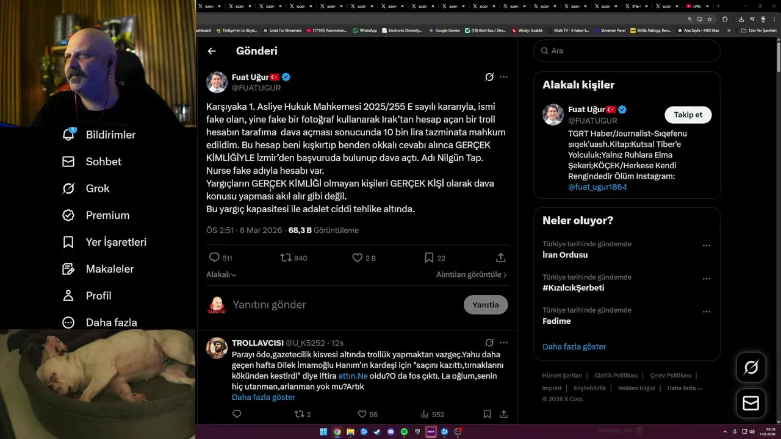The height and width of the screenshot is (439, 781).
Task: Click the Ara search box
Action: pyautogui.click(x=627, y=51)
